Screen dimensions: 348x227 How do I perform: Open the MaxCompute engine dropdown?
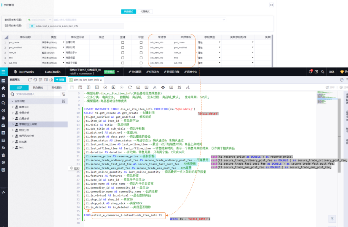[39, 20]
